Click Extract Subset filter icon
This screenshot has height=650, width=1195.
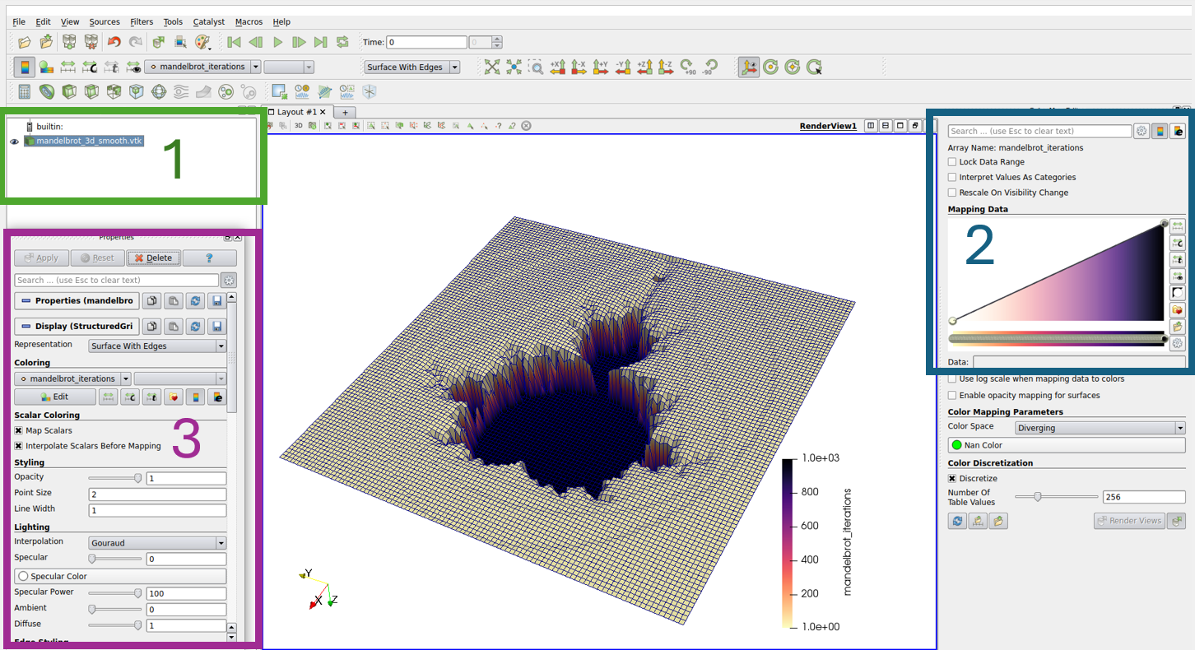coord(136,91)
